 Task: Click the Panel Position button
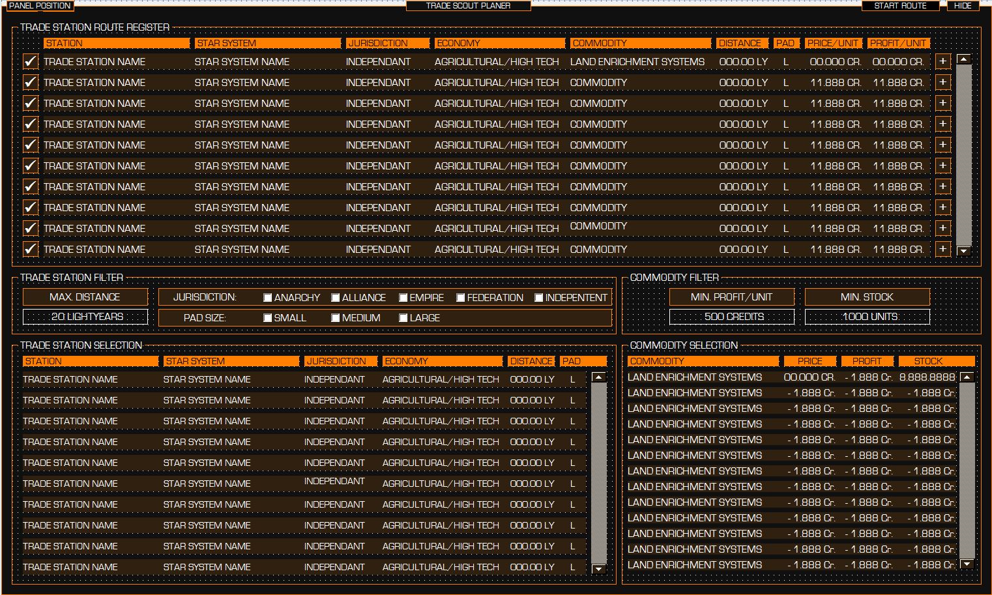point(39,6)
